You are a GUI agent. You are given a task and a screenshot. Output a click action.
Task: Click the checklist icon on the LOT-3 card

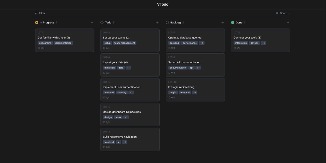[234, 48]
